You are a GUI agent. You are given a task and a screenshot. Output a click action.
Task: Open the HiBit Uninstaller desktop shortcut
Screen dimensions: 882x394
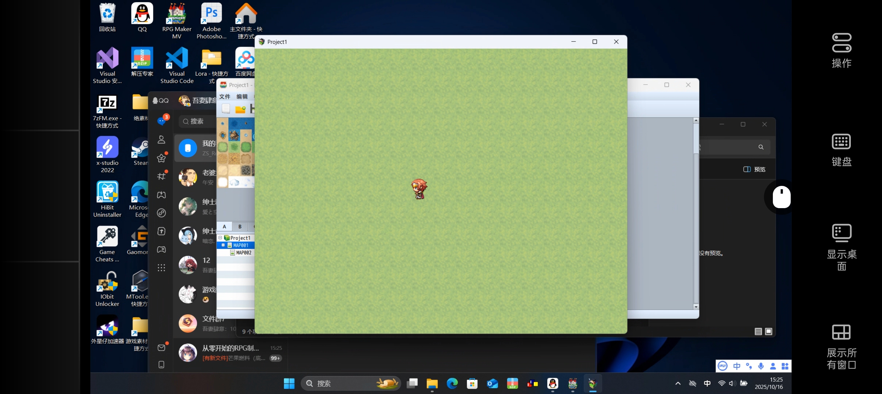(x=107, y=200)
